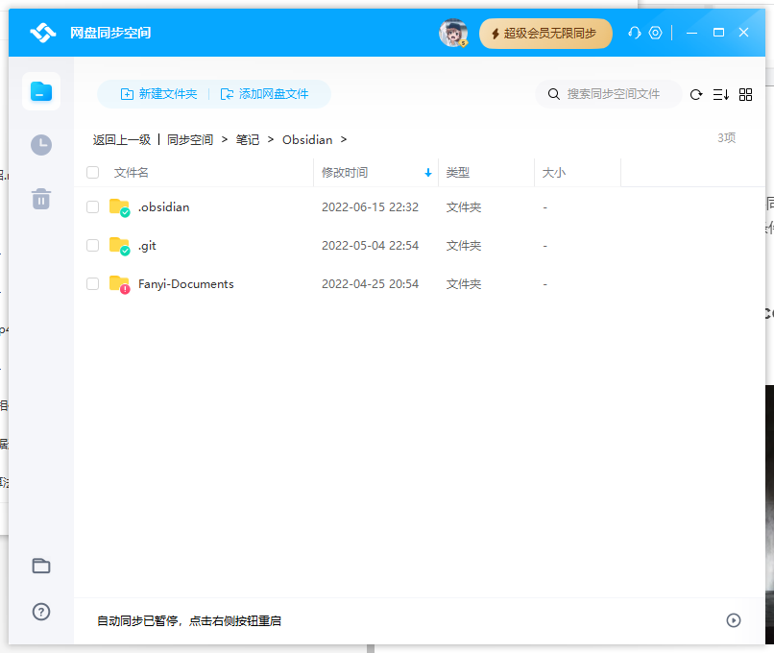The height and width of the screenshot is (653, 774).
Task: Focus the 搜索同步空间文件 search field
Action: point(609,94)
